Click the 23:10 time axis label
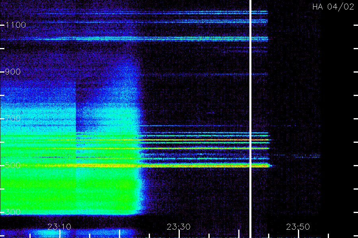The height and width of the screenshot is (238, 358). click(x=59, y=226)
